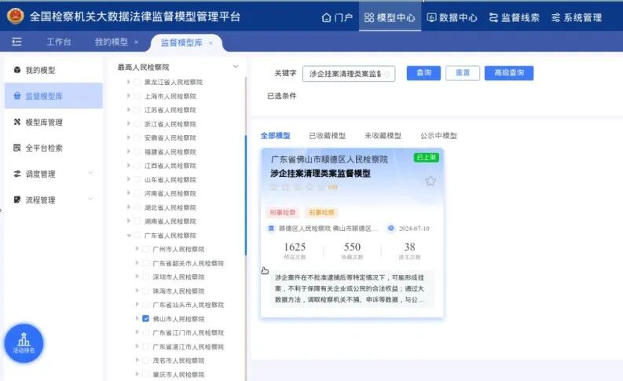Click the 系统管理 sliders icon
This screenshot has width=623, height=381.
[556, 17]
